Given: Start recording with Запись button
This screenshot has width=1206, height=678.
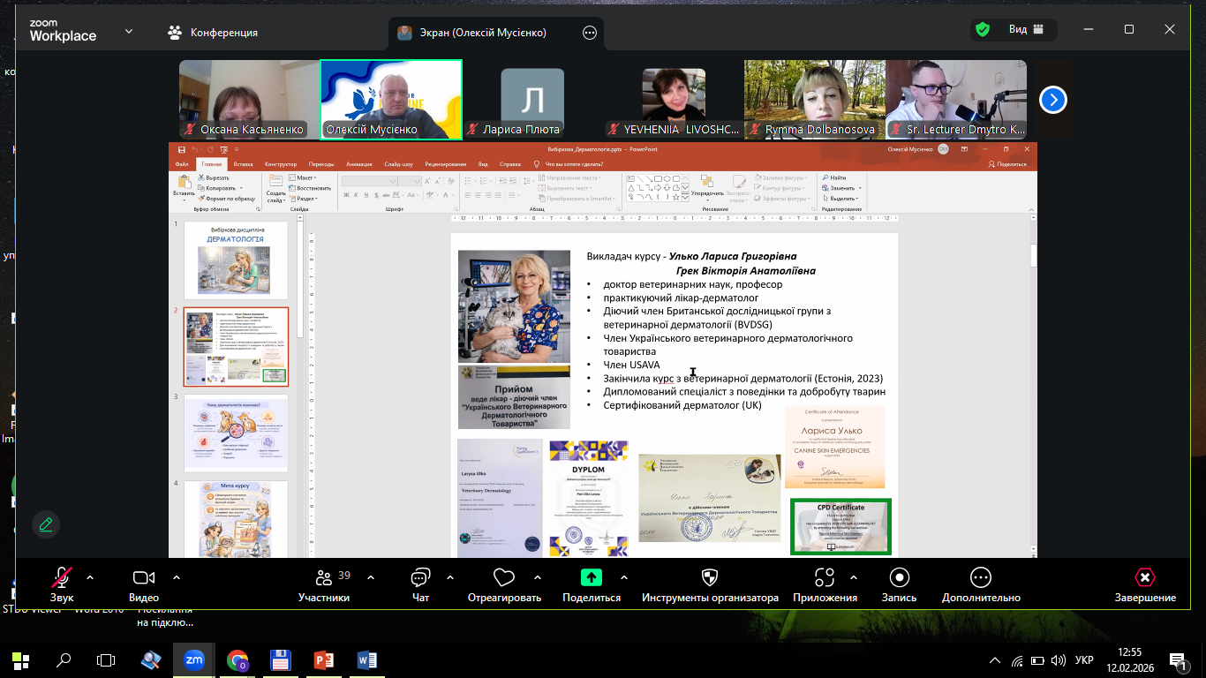Looking at the screenshot, I should [899, 577].
